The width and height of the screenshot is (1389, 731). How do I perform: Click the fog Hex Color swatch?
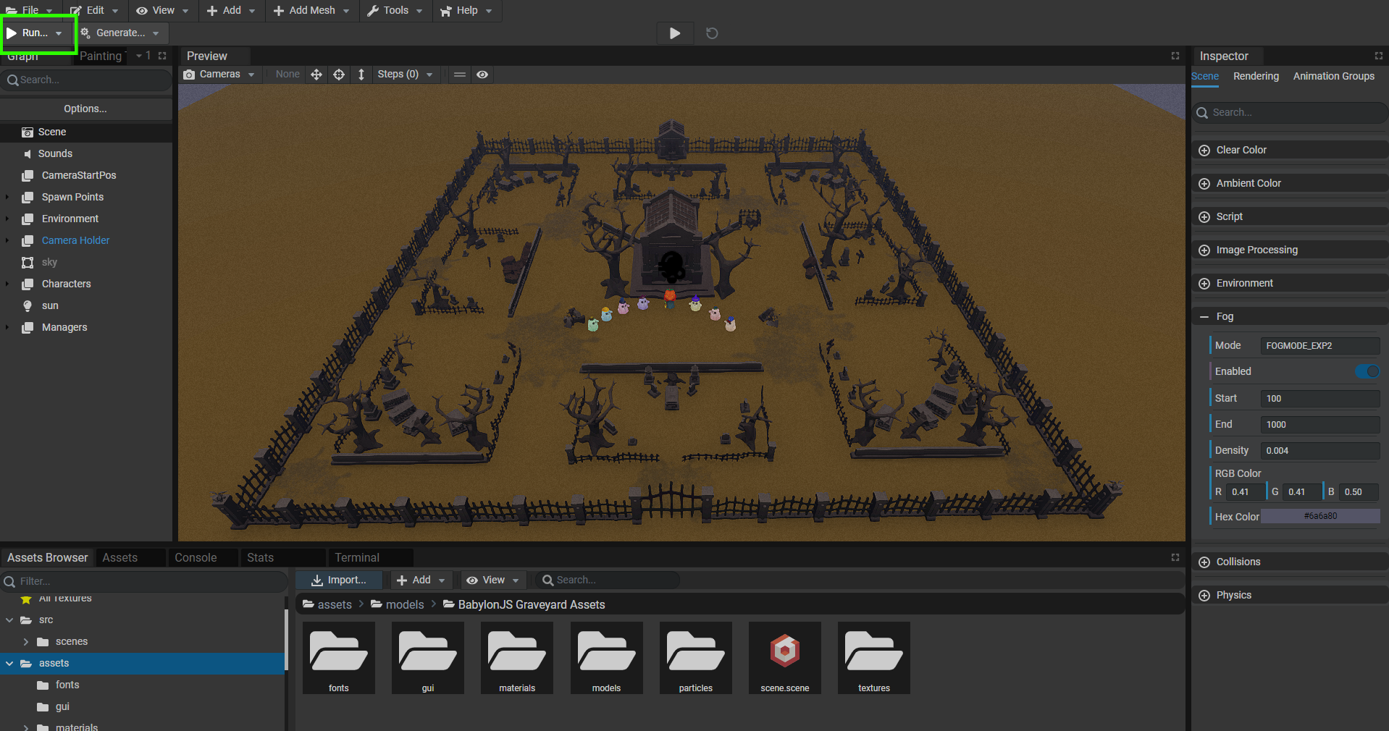coord(1319,516)
